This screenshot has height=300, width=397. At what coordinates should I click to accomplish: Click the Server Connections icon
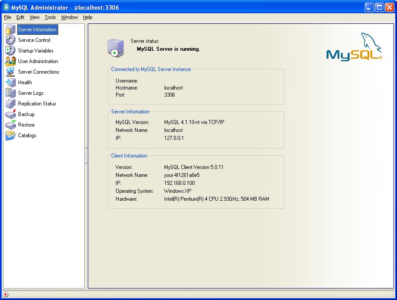point(11,72)
